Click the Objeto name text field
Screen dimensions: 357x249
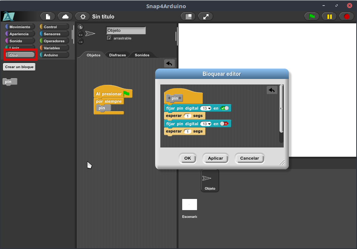coord(126,30)
